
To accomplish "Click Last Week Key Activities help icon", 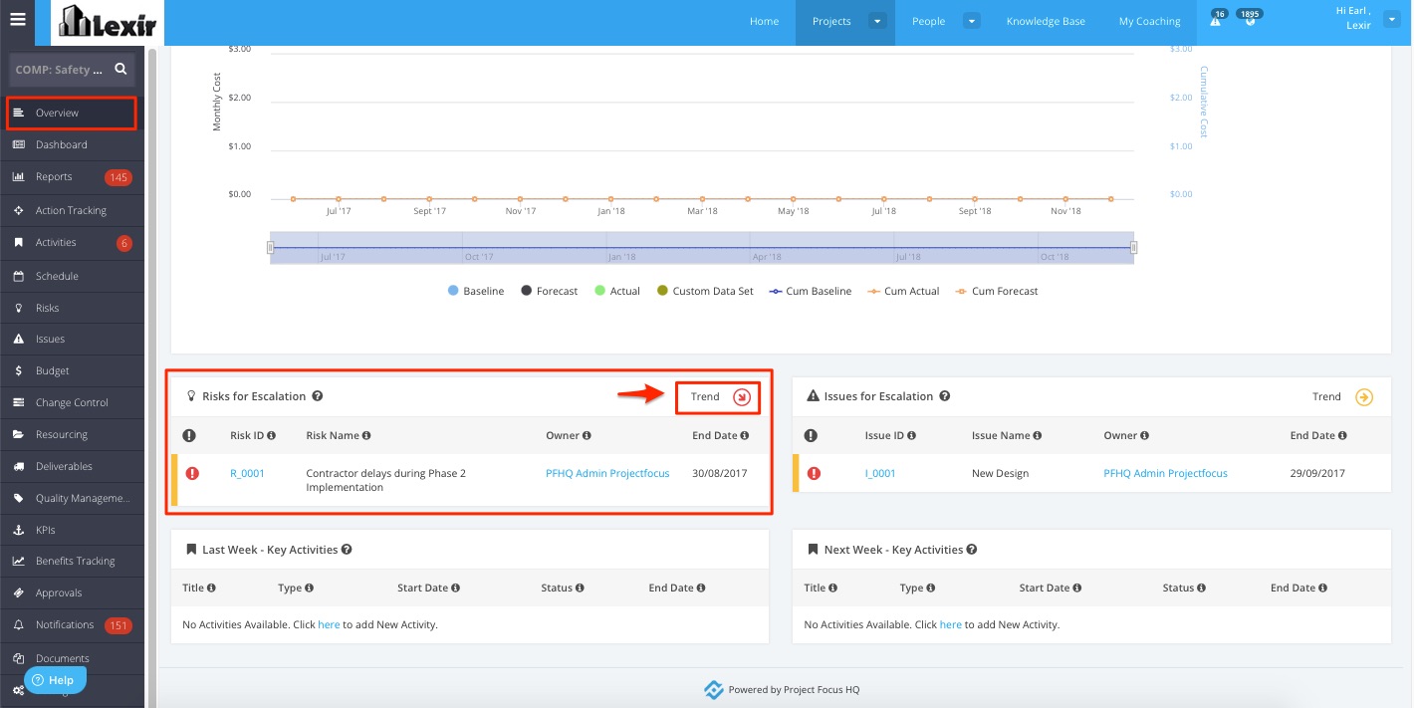I will pos(348,550).
